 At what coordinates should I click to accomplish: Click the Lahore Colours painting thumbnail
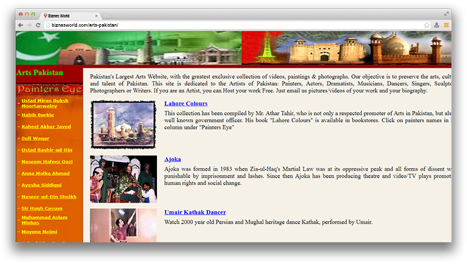123,124
